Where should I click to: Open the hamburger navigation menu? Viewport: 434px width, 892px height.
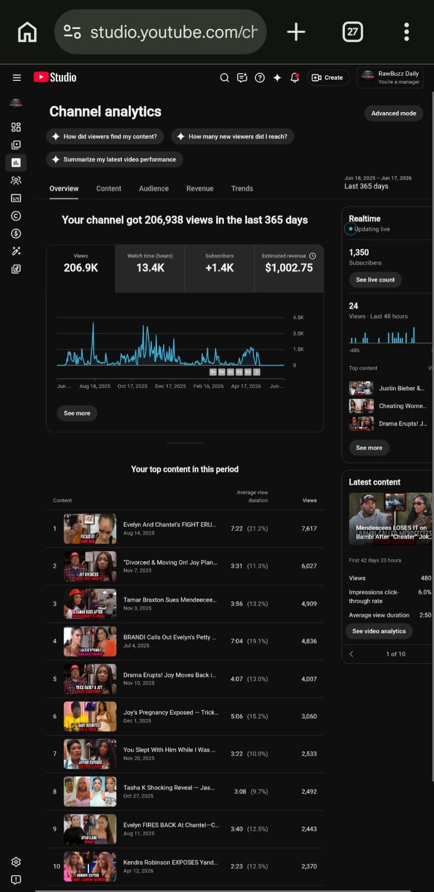[x=17, y=77]
